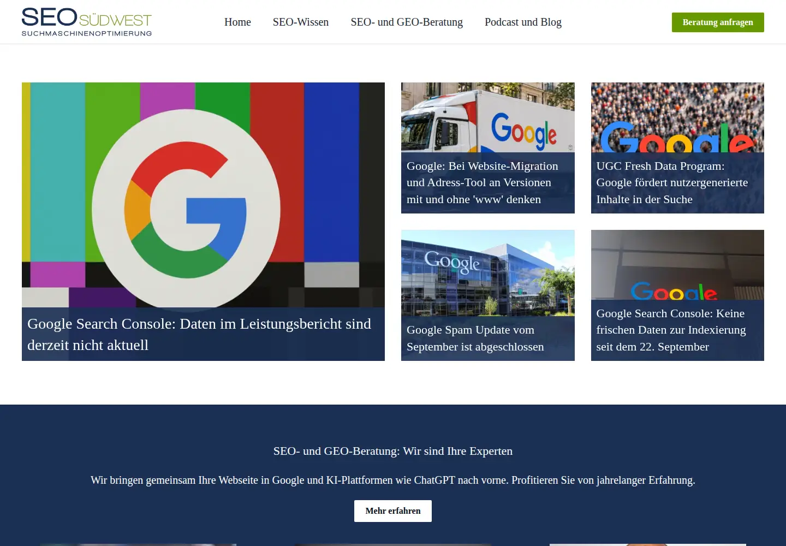The height and width of the screenshot is (546, 786).
Task: Open the Keine frischen Daten zur Indexierung article
Action: click(671, 330)
